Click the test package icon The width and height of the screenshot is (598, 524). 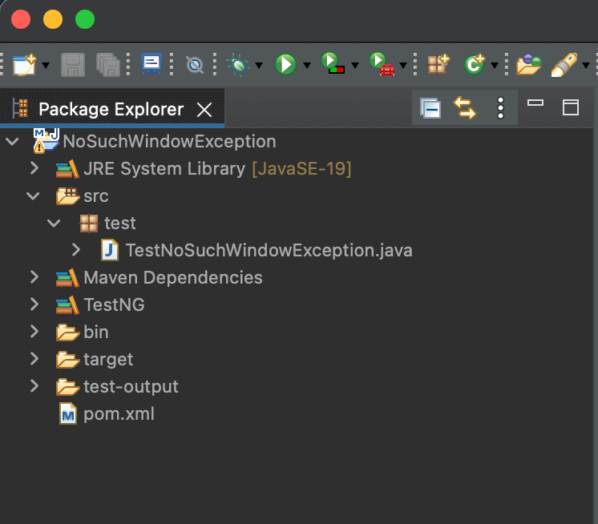coord(89,224)
